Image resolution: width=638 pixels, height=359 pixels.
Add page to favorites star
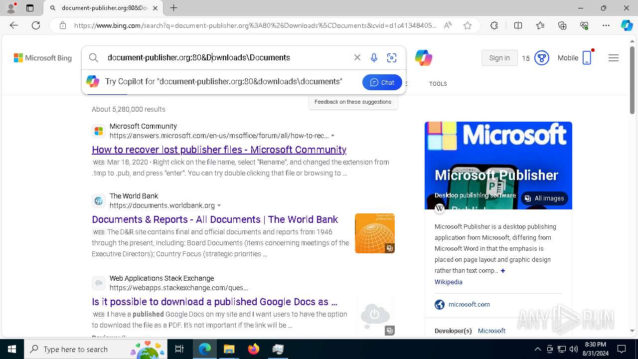pos(467,25)
